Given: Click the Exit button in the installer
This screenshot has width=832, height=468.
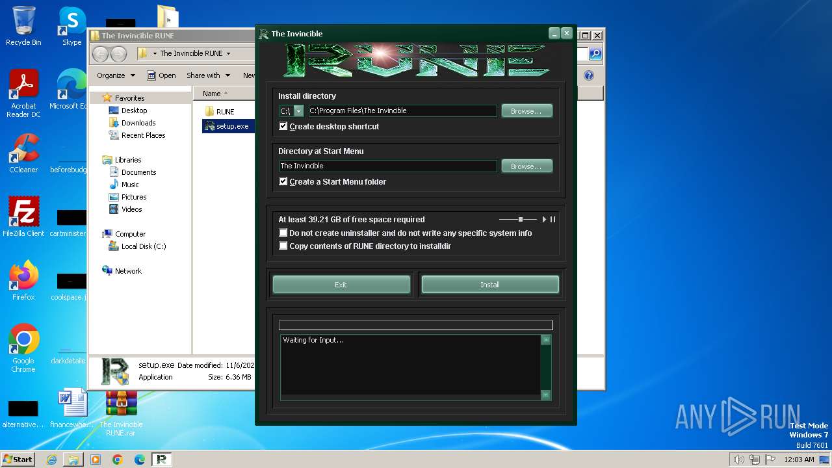Looking at the screenshot, I should tap(341, 285).
